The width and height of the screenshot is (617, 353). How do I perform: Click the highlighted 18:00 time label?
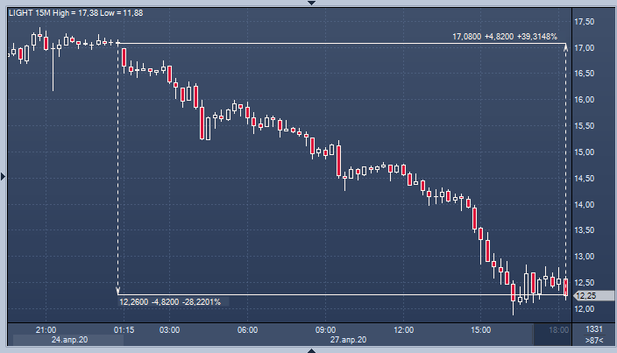pos(557,329)
